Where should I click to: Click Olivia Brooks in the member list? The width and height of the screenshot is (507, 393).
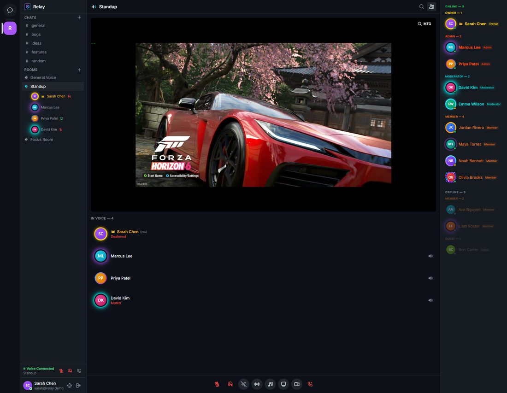[473, 177]
